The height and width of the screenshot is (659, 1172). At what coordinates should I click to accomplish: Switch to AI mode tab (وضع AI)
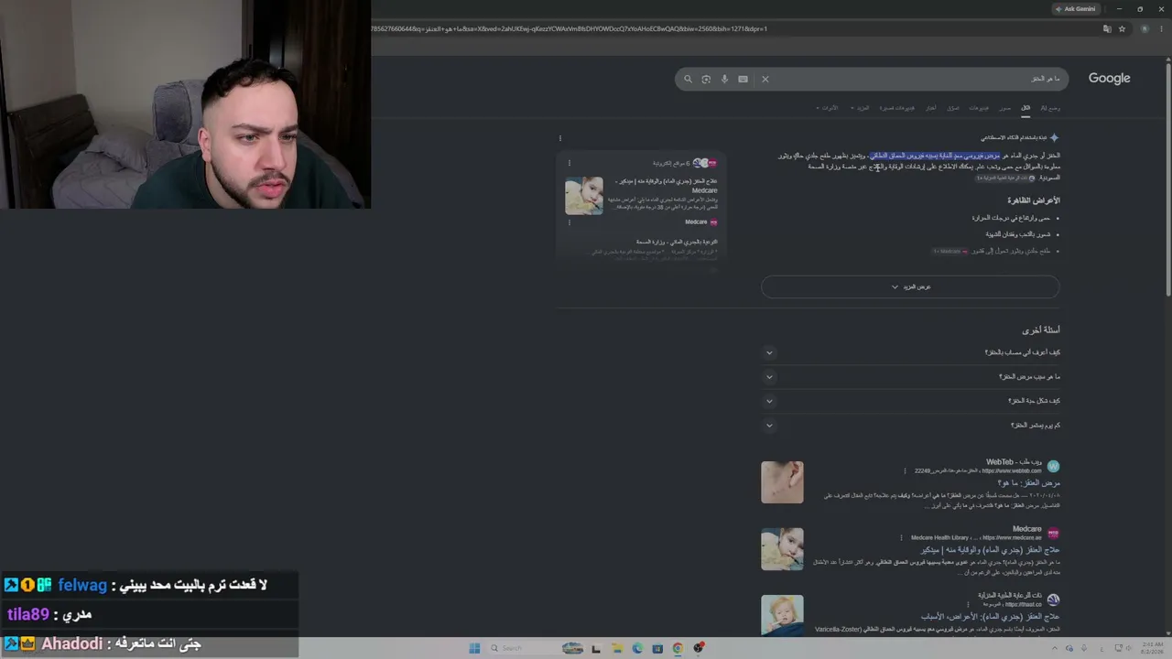pos(1050,108)
